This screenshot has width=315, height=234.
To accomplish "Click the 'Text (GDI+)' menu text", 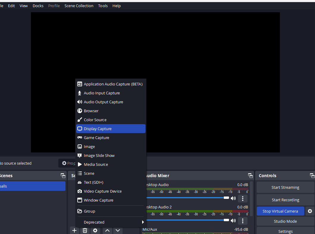I will click(x=94, y=182).
